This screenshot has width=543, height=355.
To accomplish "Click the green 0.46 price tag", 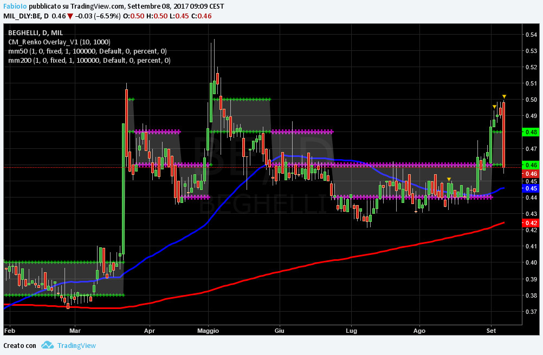I will pos(531,165).
